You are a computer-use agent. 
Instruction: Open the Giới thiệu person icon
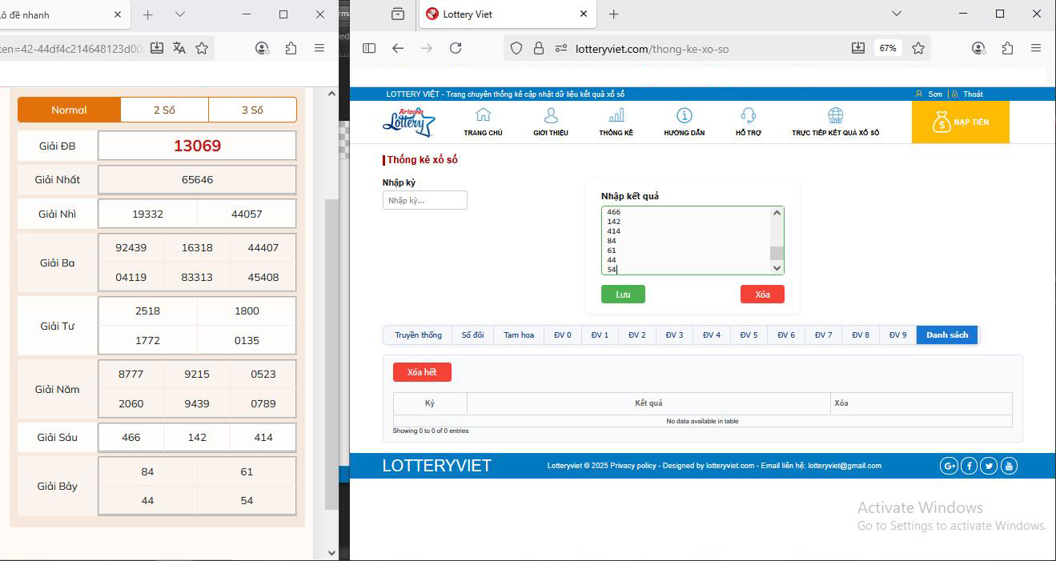[550, 115]
